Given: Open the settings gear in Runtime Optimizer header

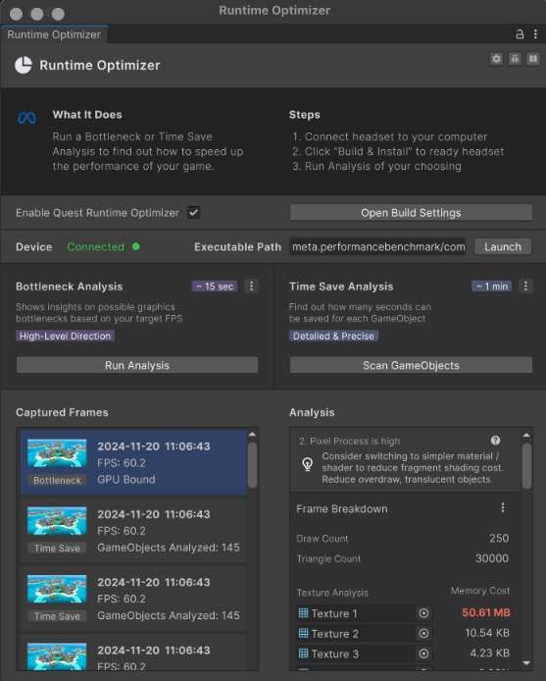Looking at the screenshot, I should tap(497, 59).
